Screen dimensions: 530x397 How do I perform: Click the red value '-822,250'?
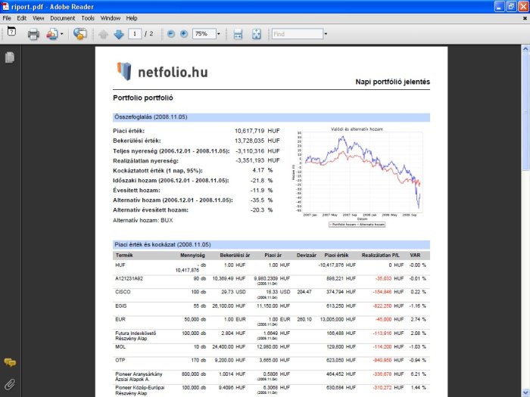(382, 306)
